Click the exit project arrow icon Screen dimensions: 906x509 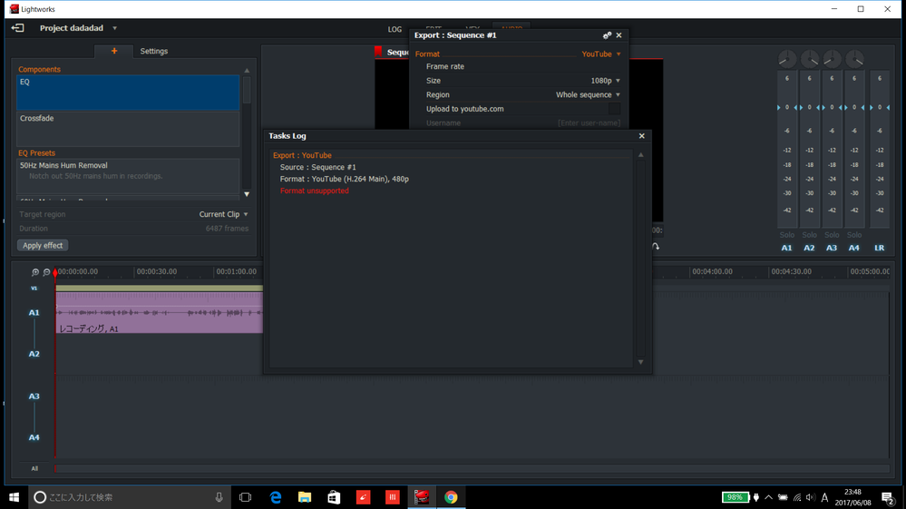point(17,28)
